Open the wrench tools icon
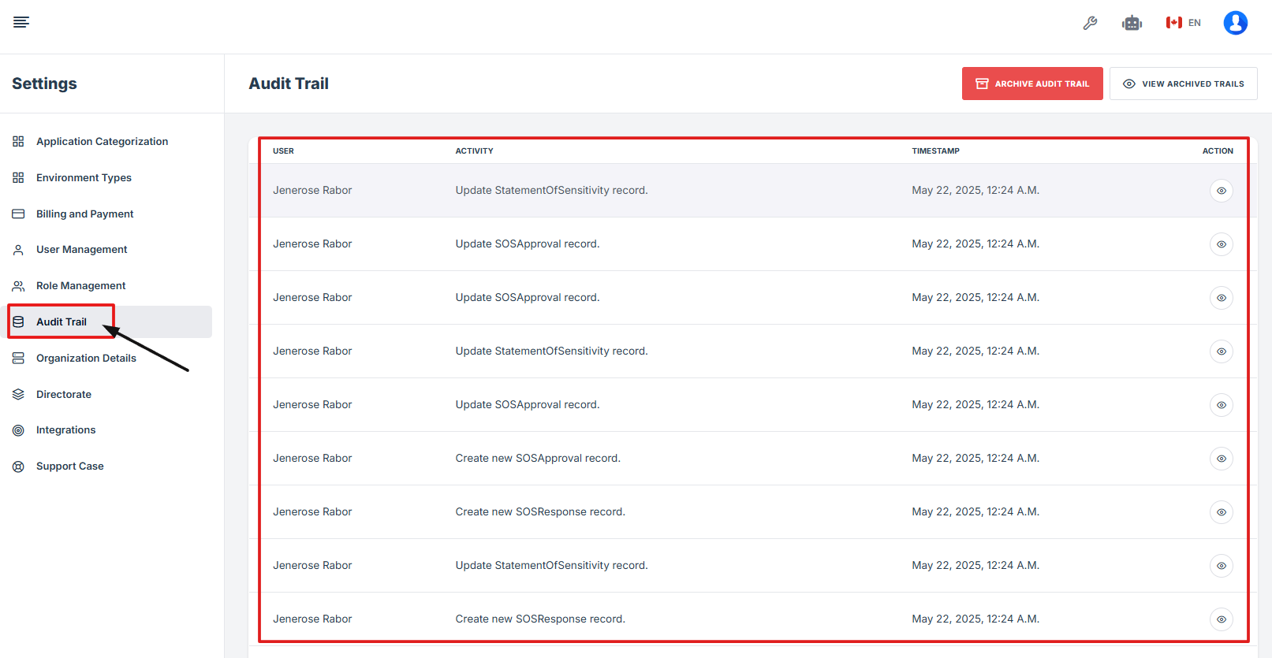 click(x=1090, y=23)
